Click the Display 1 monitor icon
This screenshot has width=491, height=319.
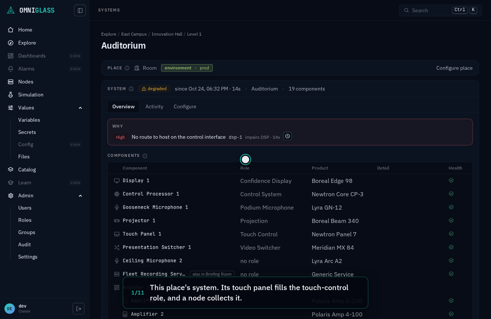117,181
